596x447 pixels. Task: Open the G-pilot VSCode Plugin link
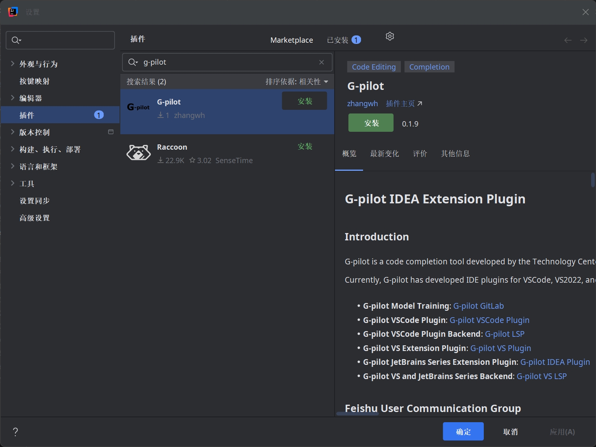tap(489, 320)
